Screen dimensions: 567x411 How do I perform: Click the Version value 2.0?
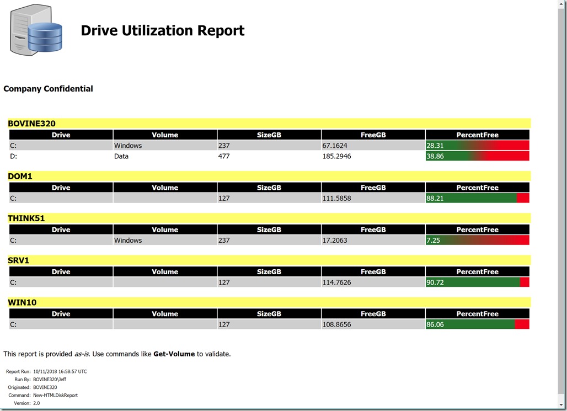[x=36, y=403]
